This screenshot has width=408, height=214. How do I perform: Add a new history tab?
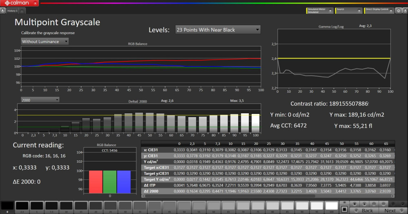[22, 11]
